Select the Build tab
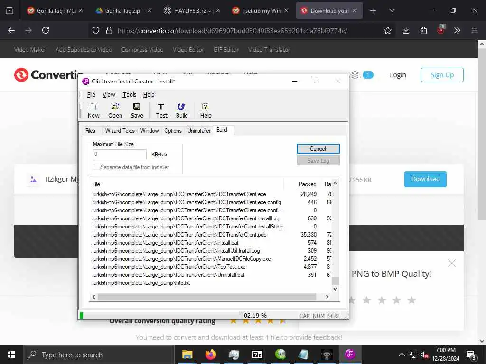 pyautogui.click(x=222, y=130)
